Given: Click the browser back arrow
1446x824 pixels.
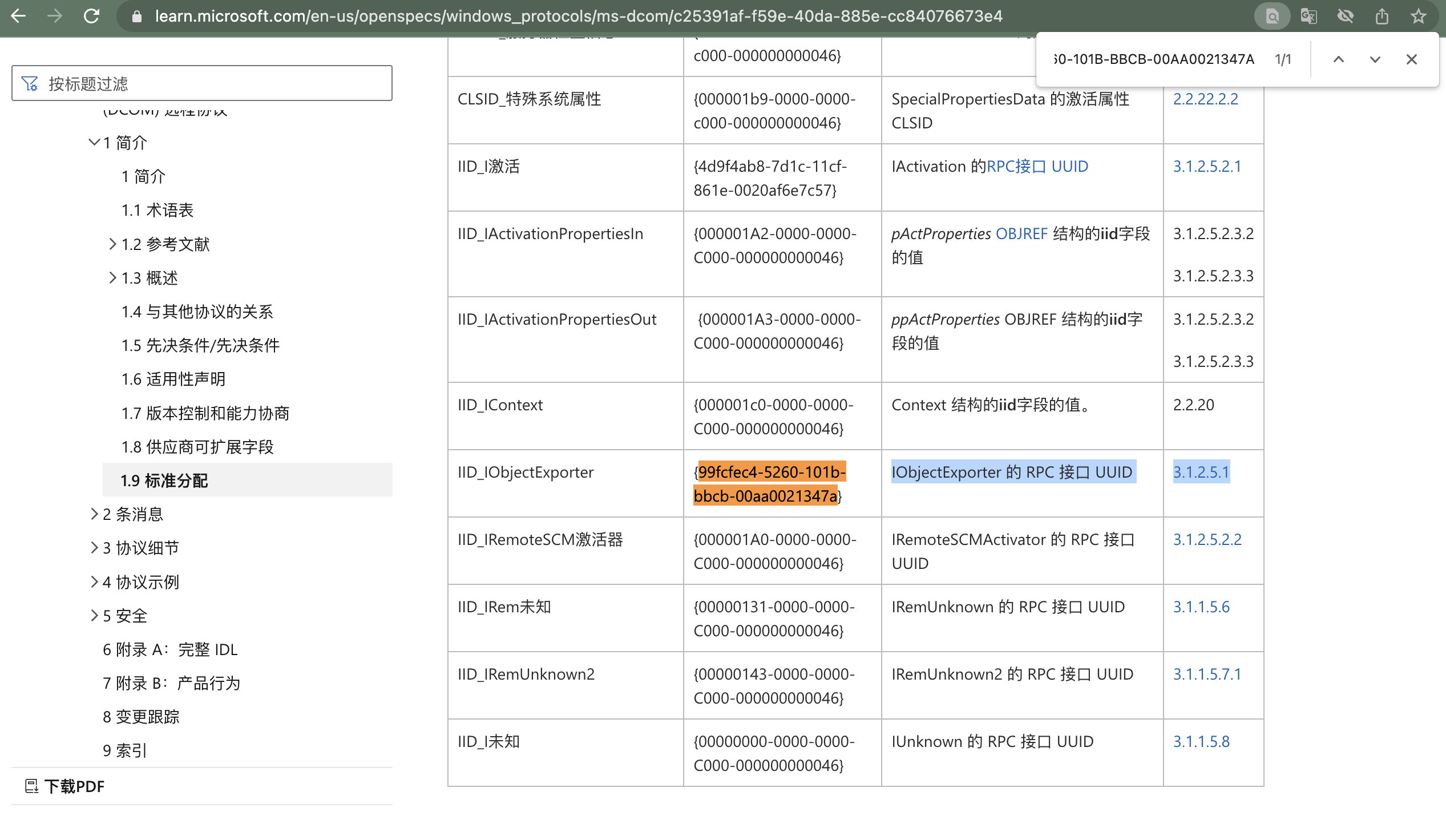Looking at the screenshot, I should tap(18, 16).
